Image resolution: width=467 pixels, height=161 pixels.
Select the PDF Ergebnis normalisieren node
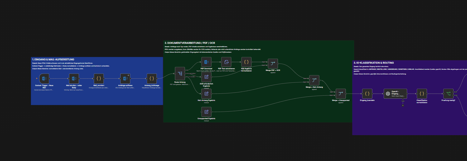pyautogui.click(x=246, y=62)
